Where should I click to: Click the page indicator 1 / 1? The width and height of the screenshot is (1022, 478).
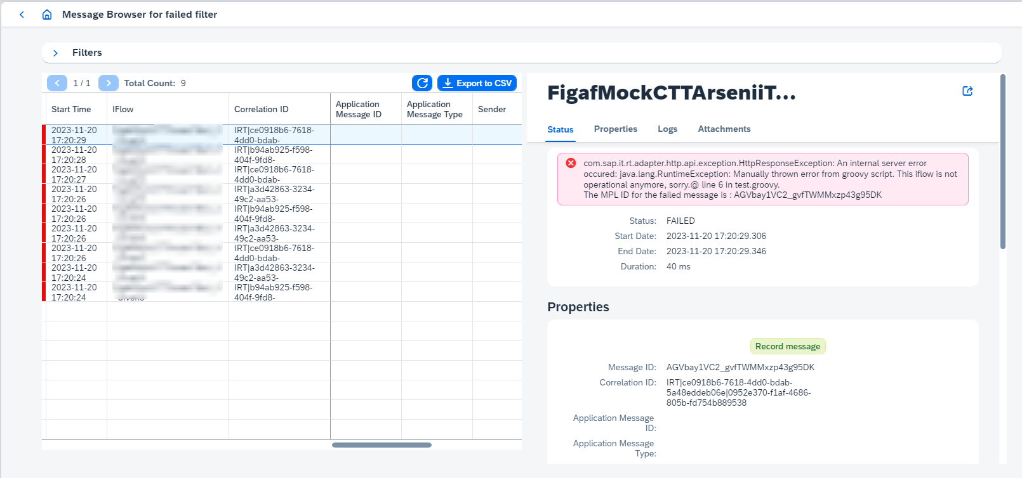82,83
